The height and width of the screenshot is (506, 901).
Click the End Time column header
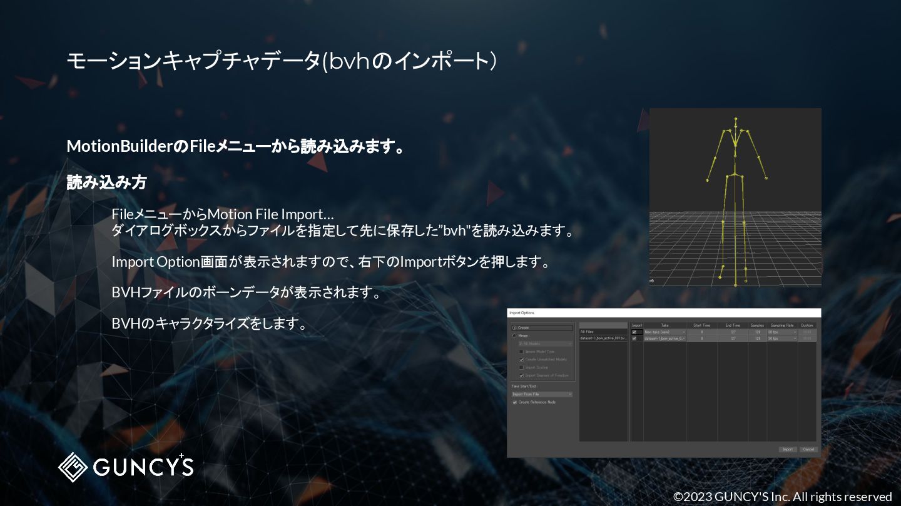(733, 325)
